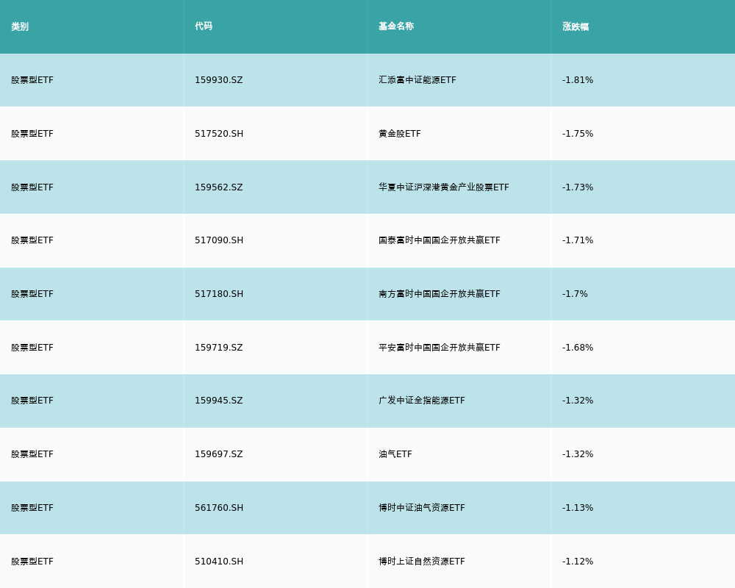Select fund code 517090.SH
Screen dimensions: 735x588
(219, 240)
